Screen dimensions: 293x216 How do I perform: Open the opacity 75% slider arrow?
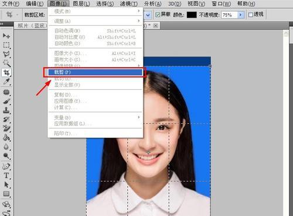pyautogui.click(x=241, y=15)
